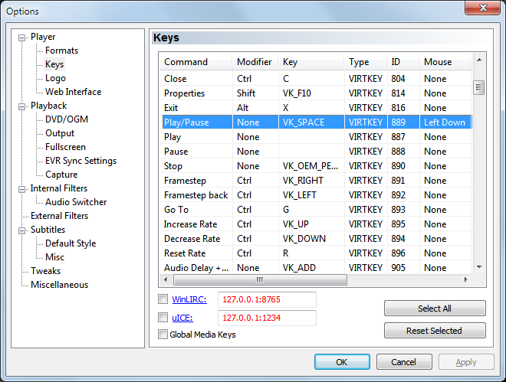Open EVR Sync Settings page
506x382 pixels.
pos(80,161)
